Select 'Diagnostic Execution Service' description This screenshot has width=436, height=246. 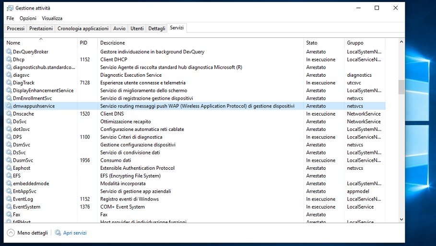click(x=131, y=75)
